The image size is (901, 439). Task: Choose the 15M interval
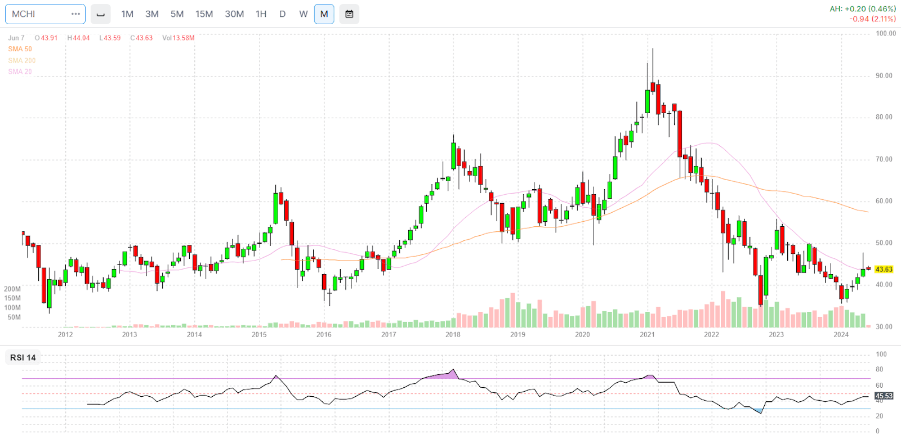pyautogui.click(x=204, y=14)
